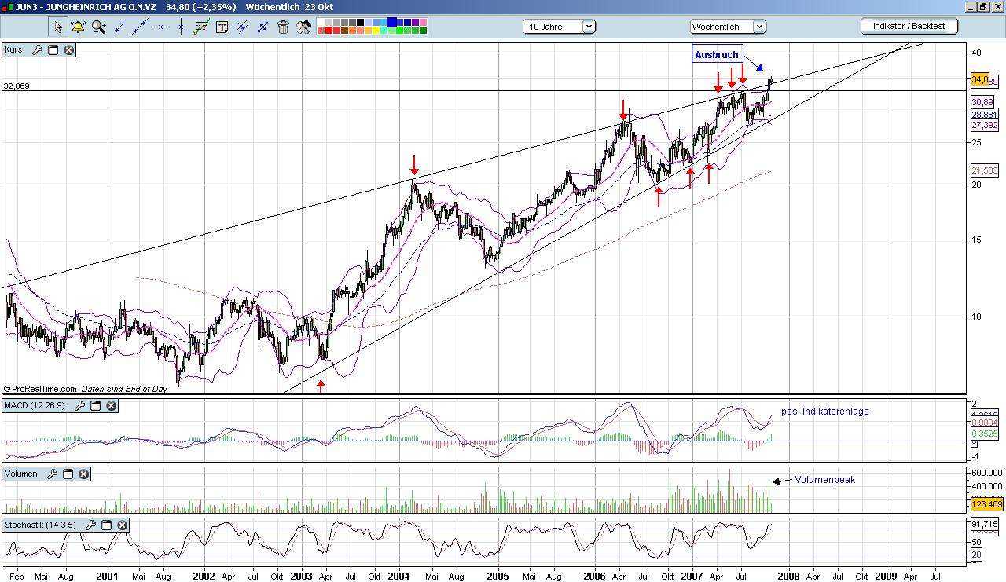The width and height of the screenshot is (1006, 582).
Task: Select the text annotation tool
Action: point(222,27)
